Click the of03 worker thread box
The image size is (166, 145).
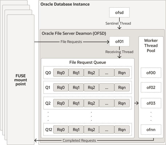point(151,103)
